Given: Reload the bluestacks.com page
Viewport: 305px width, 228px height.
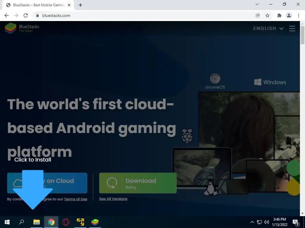Looking at the screenshot, I should pos(26,15).
